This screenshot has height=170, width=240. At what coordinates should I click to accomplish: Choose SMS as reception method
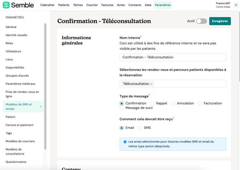pyautogui.click(x=140, y=128)
